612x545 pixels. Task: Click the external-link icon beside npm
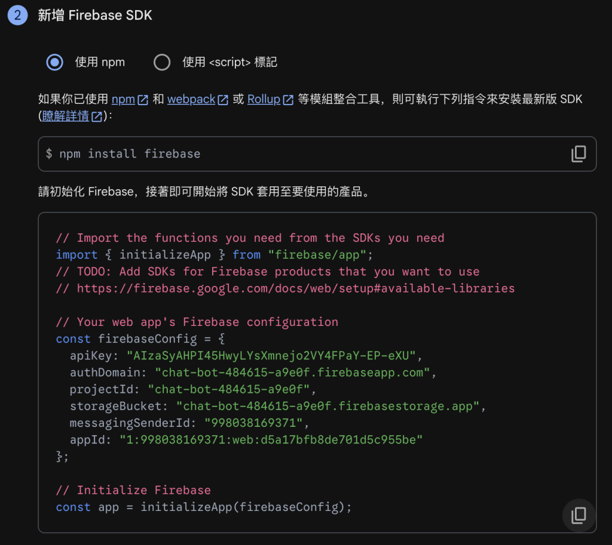(x=143, y=100)
